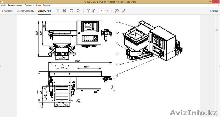Send file by email via the envelope icon

(x=71, y=11)
